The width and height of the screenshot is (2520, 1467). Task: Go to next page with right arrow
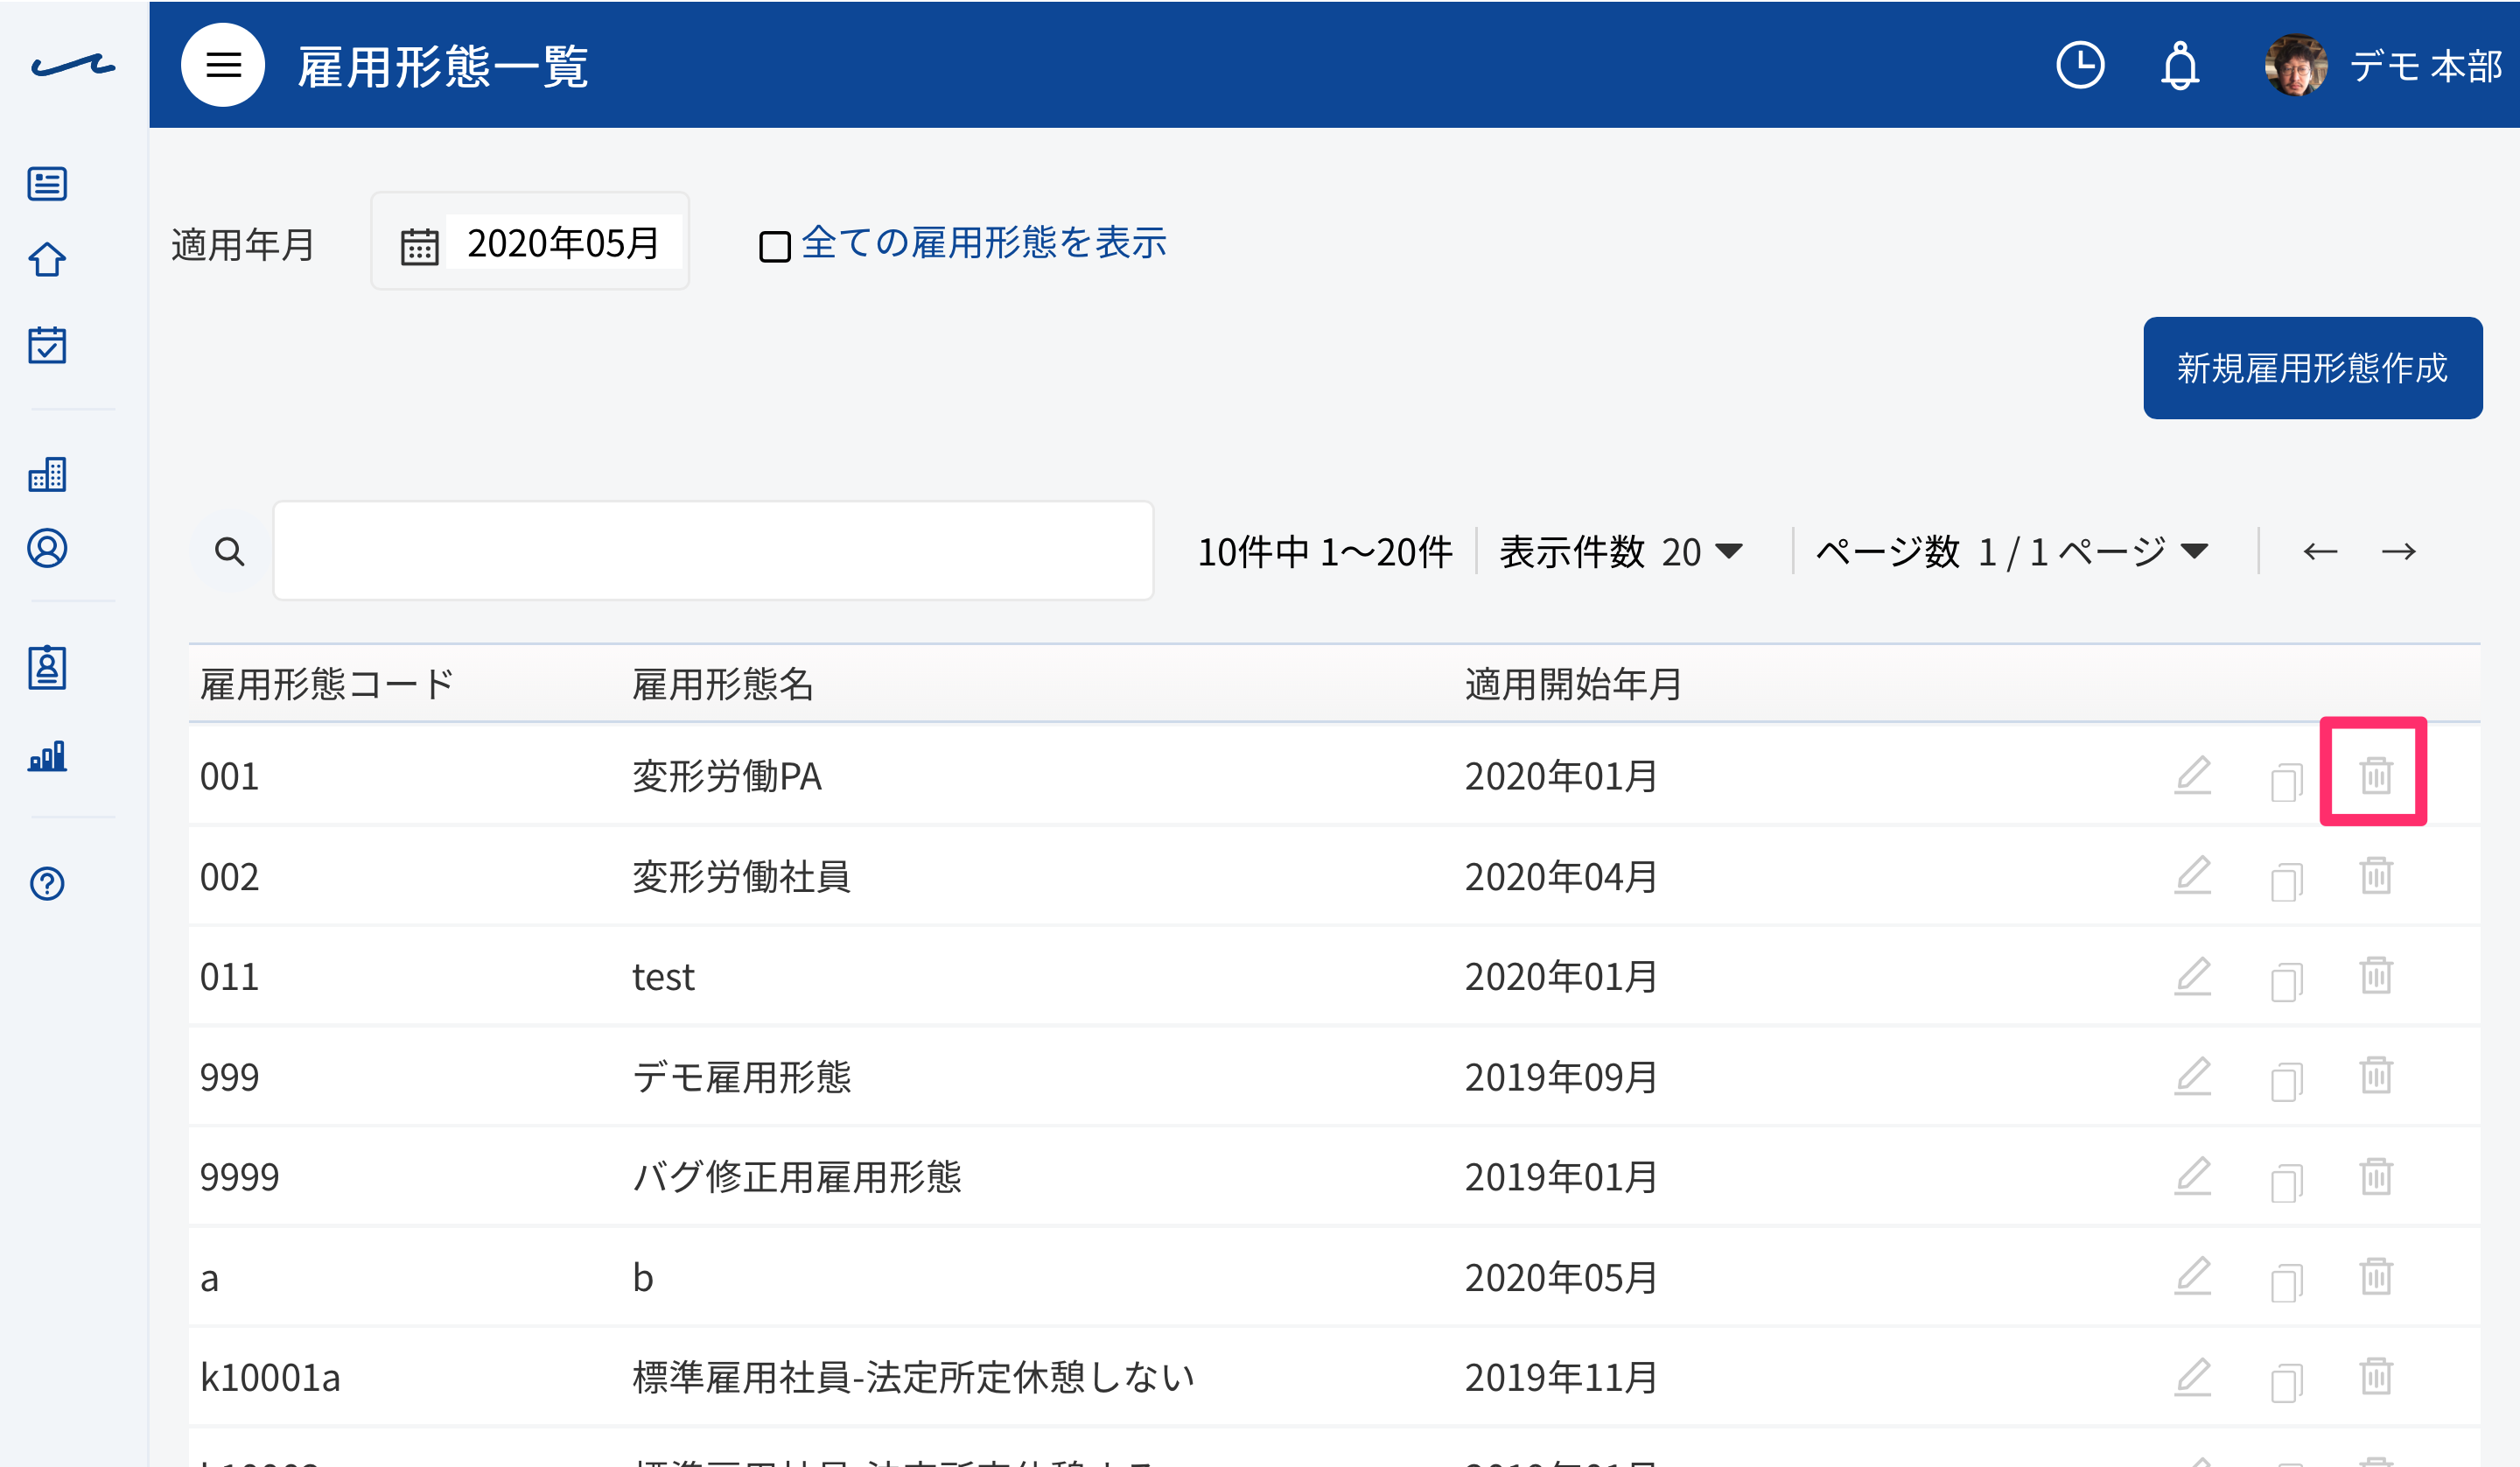click(x=2398, y=551)
